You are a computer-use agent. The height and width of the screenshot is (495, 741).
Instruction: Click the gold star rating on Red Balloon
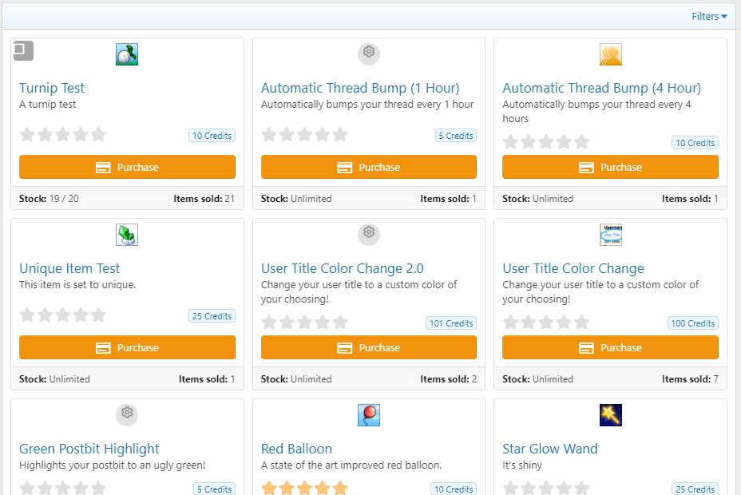tap(304, 488)
